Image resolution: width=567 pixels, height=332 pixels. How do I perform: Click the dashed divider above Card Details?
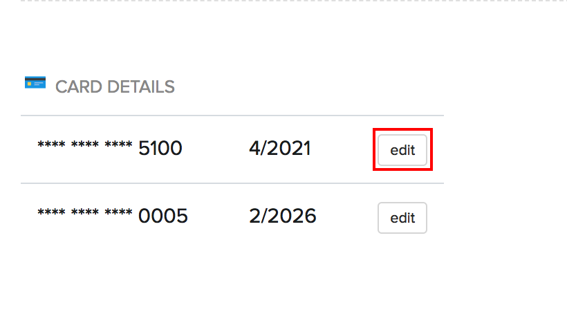tap(277, 1)
